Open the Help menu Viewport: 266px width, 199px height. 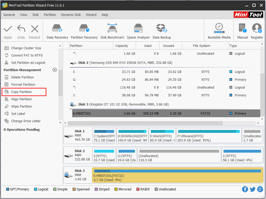105,15
